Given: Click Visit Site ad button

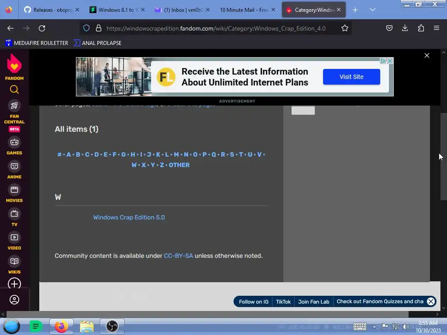Looking at the screenshot, I should point(351,77).
